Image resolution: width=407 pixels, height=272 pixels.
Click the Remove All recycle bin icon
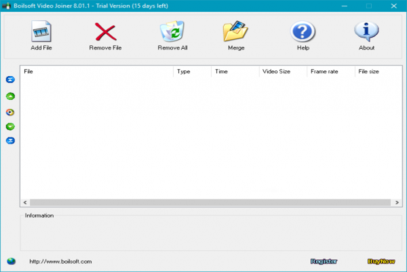(x=172, y=32)
